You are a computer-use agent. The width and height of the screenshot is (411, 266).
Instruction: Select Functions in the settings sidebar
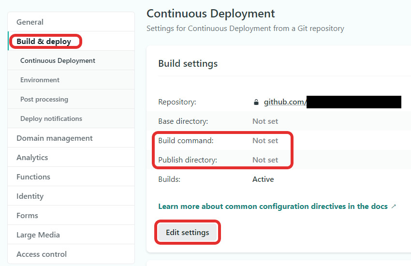point(33,177)
